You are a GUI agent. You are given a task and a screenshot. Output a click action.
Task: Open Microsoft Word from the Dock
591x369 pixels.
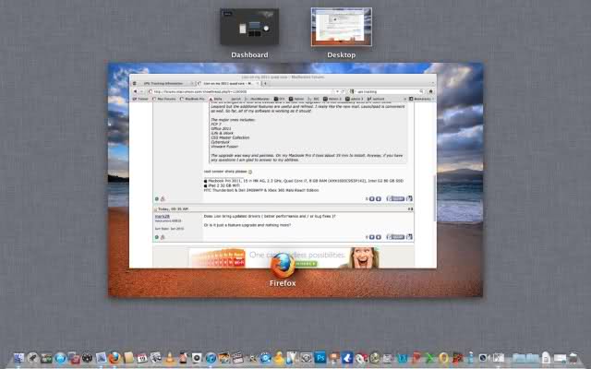point(402,358)
